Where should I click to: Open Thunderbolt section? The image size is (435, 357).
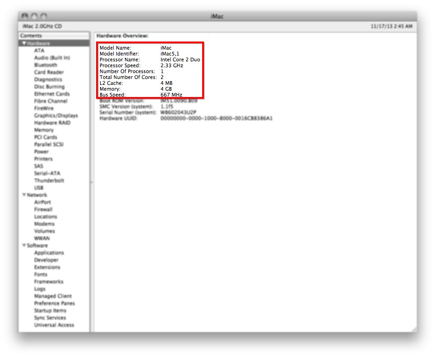click(x=49, y=180)
